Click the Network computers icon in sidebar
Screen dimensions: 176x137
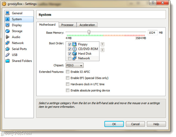(8, 43)
